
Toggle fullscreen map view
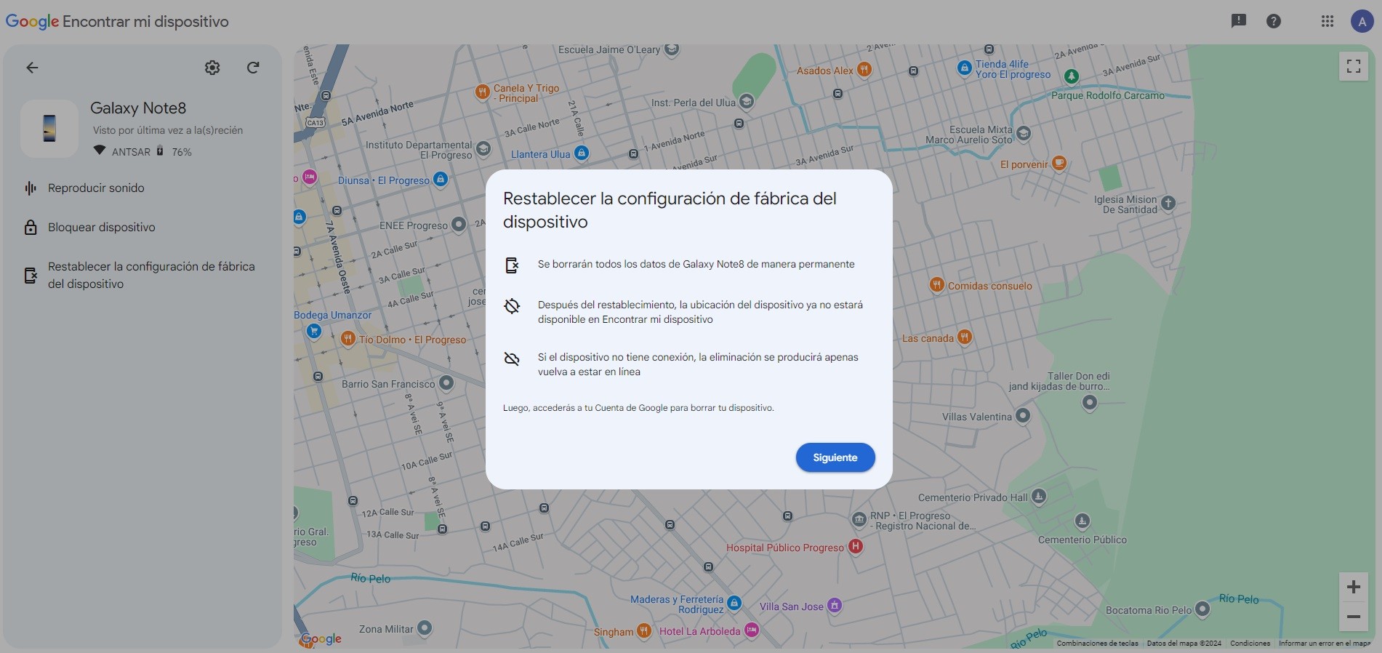1354,66
